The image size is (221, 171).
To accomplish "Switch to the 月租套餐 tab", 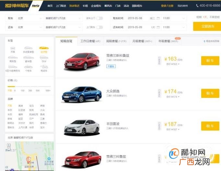I will [142, 41].
